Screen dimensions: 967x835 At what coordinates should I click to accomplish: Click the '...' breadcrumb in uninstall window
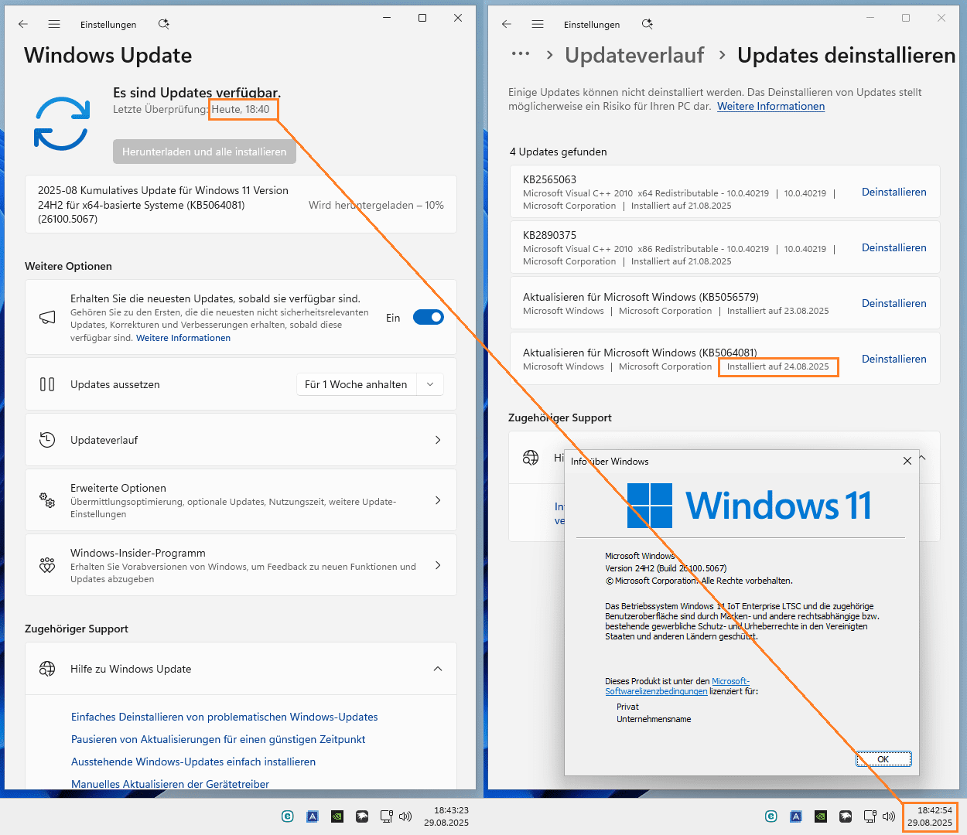pos(521,54)
